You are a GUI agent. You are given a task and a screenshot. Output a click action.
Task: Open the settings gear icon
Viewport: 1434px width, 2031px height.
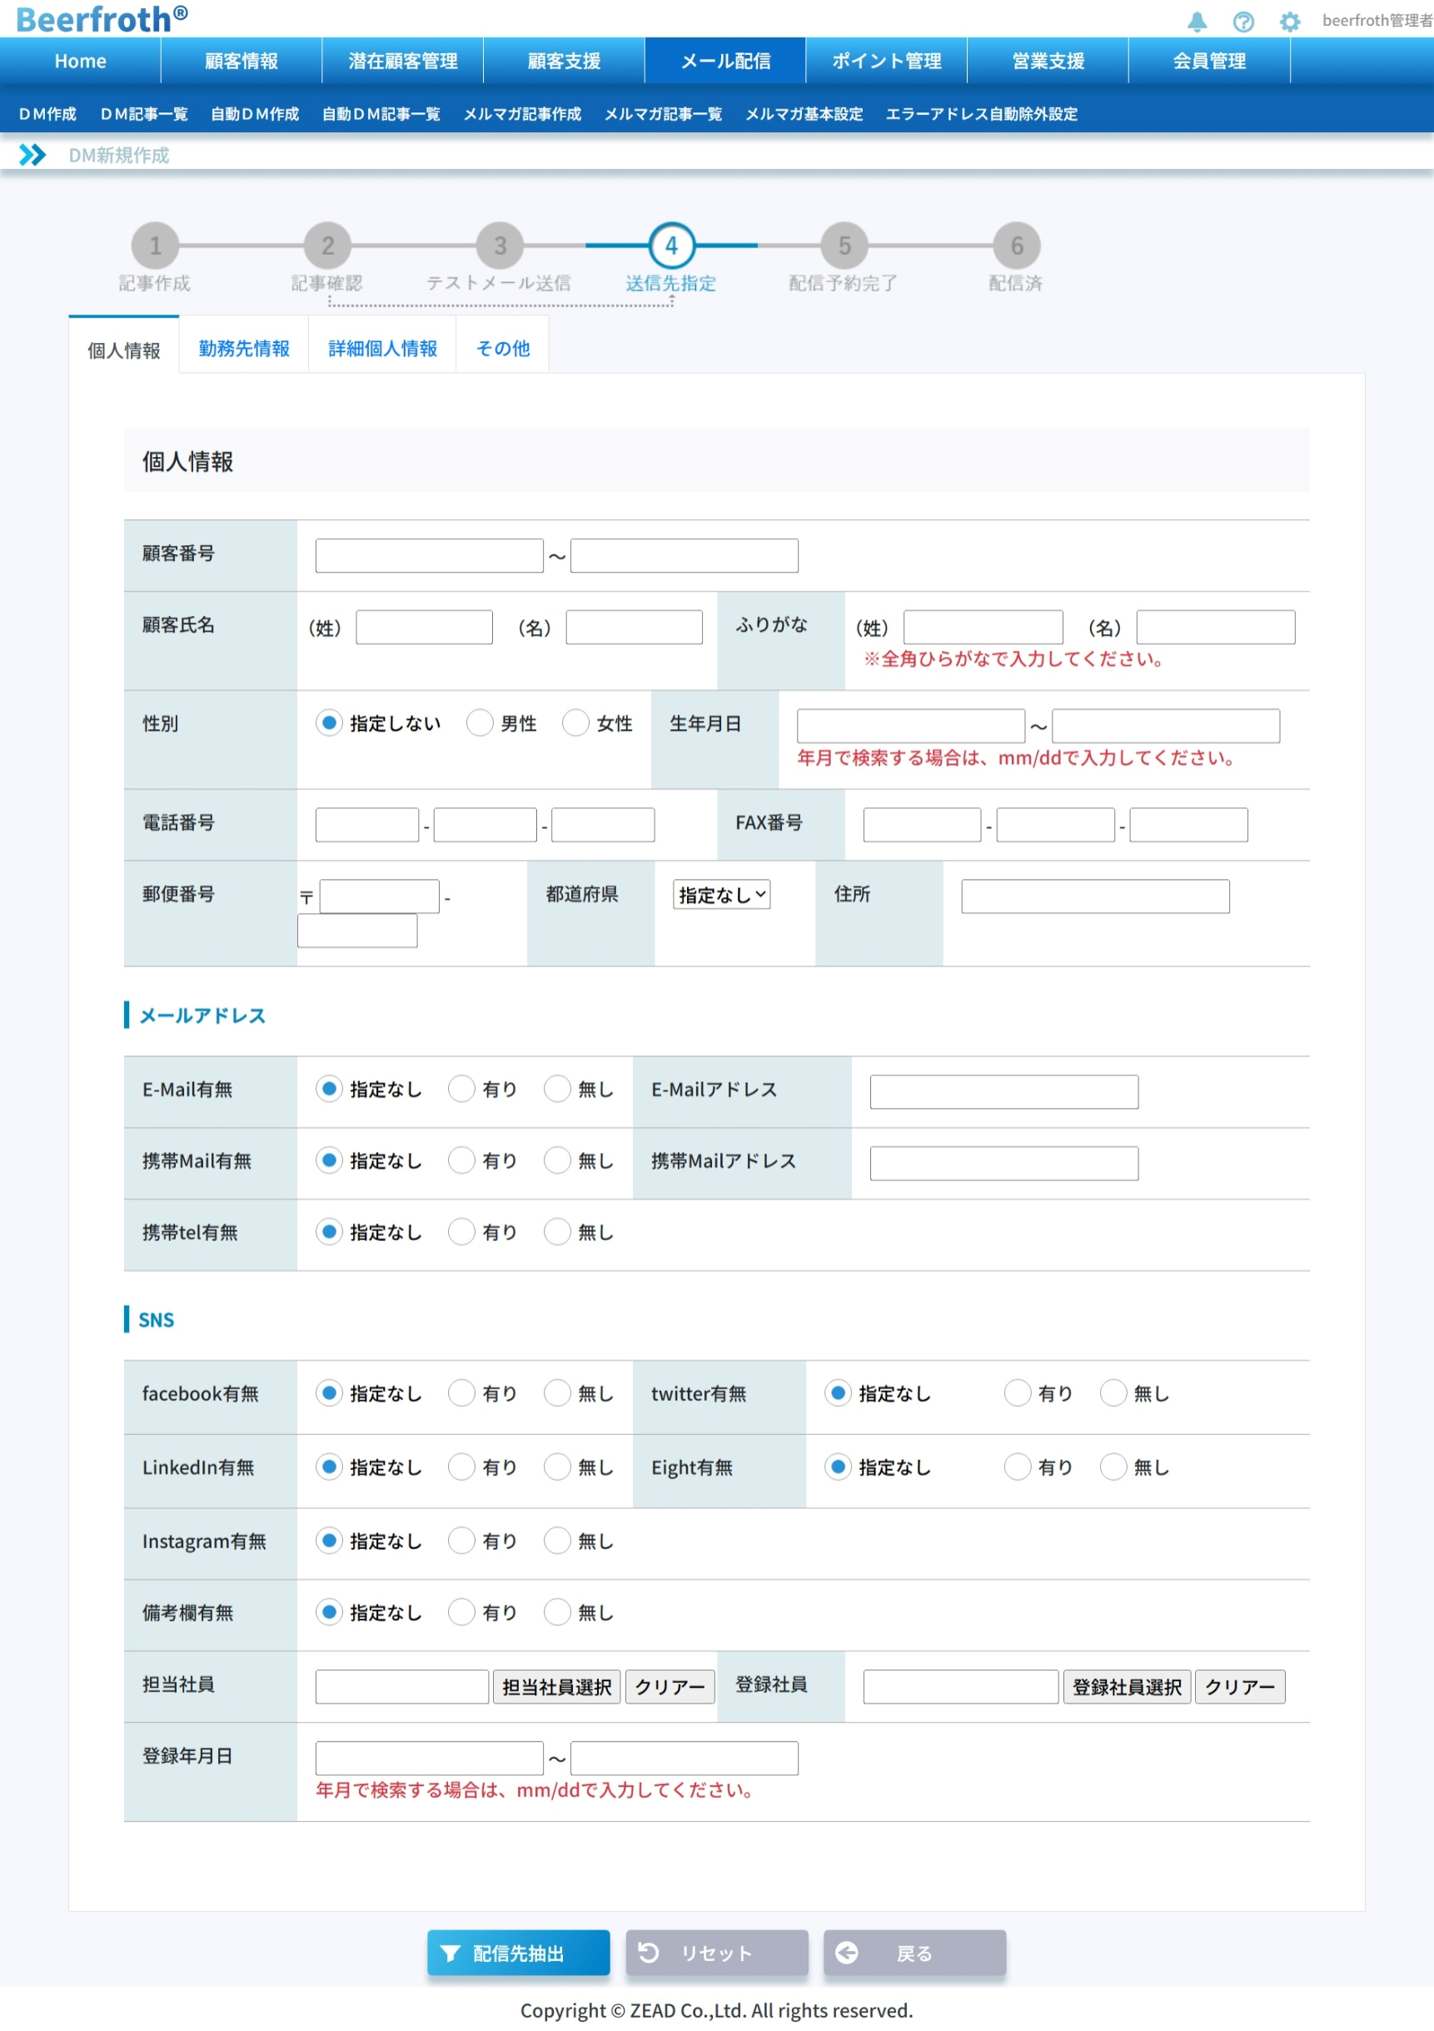point(1290,22)
